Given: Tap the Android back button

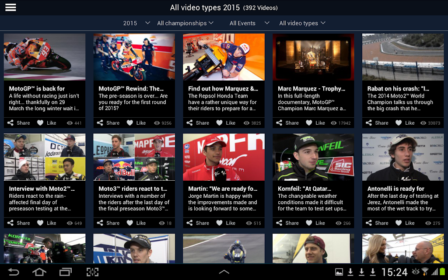Looking at the screenshot, I should [x=13, y=272].
